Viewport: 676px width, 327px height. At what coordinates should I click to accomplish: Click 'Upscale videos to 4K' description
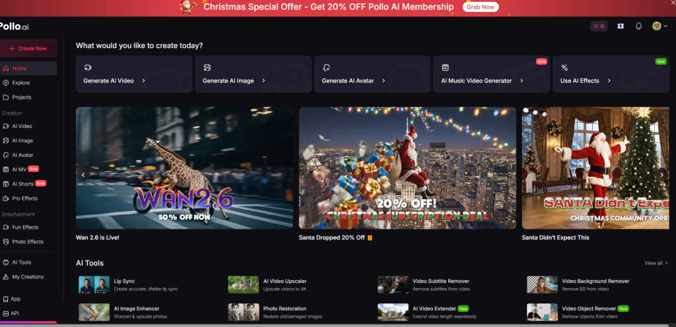[x=285, y=289]
